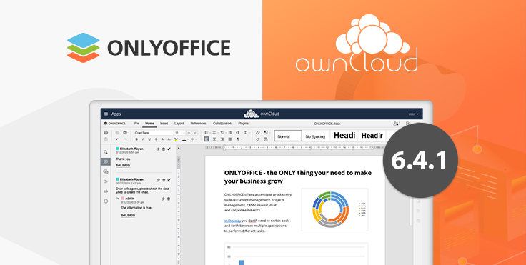Image resolution: width=526 pixels, height=265 pixels.
Task: Click the Undo arrow icon
Action: pyautogui.click(x=117, y=139)
